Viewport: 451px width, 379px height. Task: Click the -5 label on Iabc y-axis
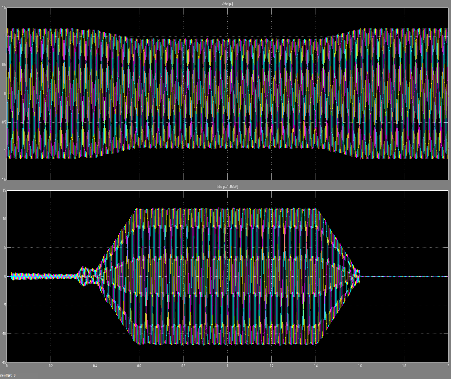pos(4,305)
